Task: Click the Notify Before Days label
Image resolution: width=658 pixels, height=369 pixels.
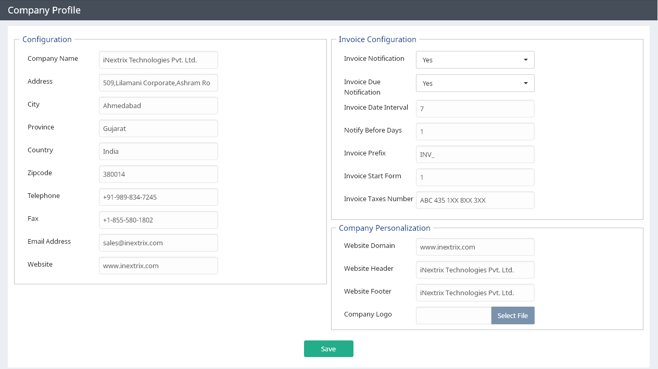Action: point(373,130)
